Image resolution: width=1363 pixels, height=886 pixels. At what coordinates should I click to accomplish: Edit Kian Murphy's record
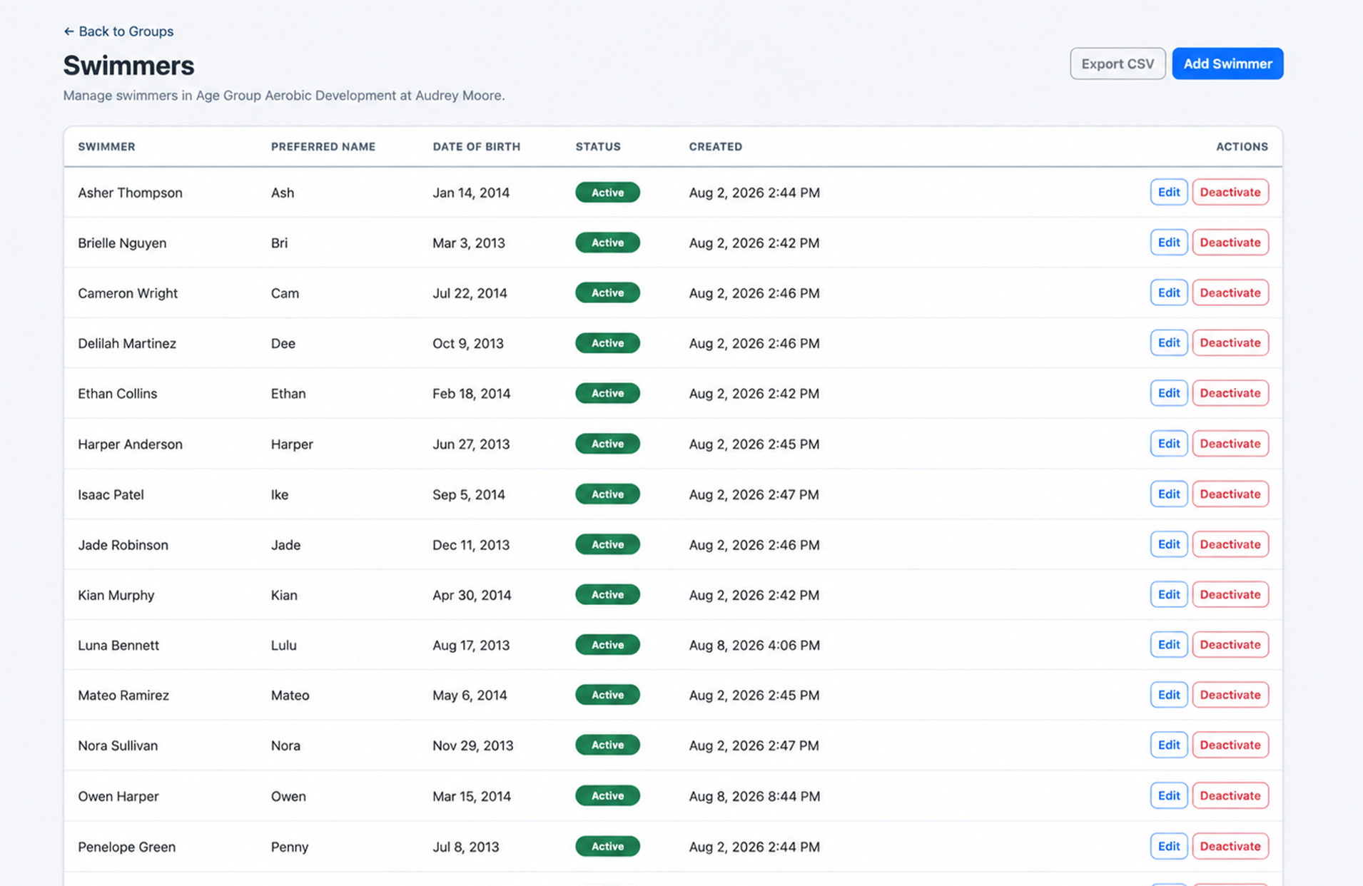(1169, 594)
